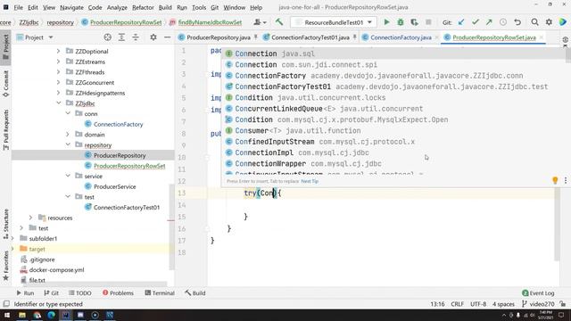The height and width of the screenshot is (321, 571).
Task: Open the Problems tool window
Action: (x=118, y=293)
